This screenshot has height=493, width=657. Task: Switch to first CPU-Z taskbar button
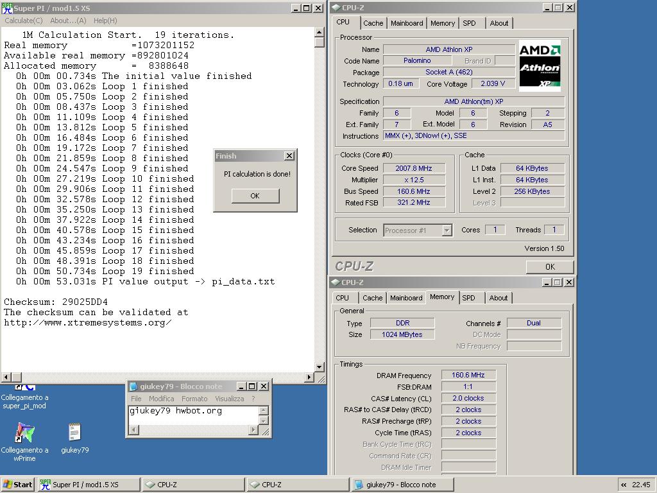pyautogui.click(x=193, y=485)
